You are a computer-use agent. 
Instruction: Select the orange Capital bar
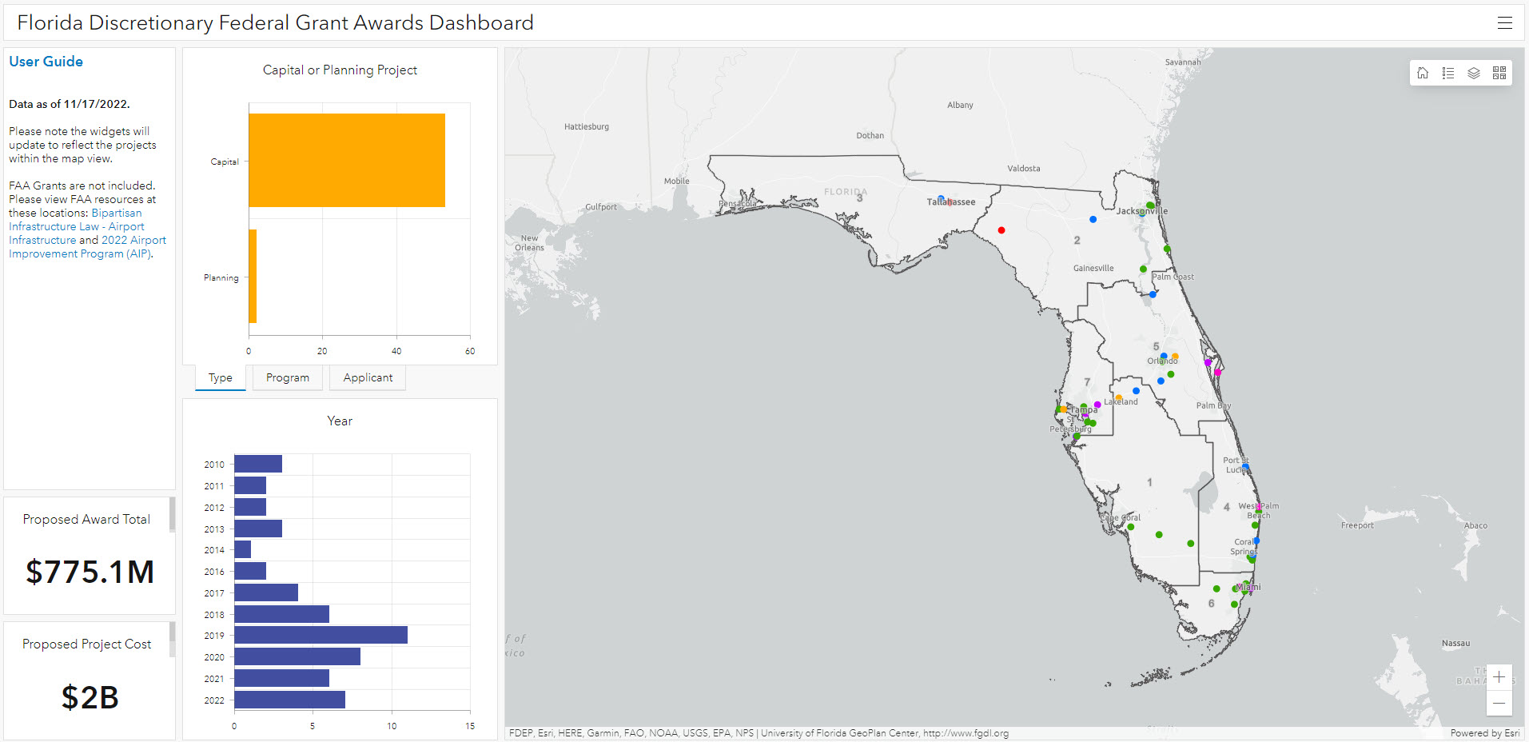pos(346,160)
